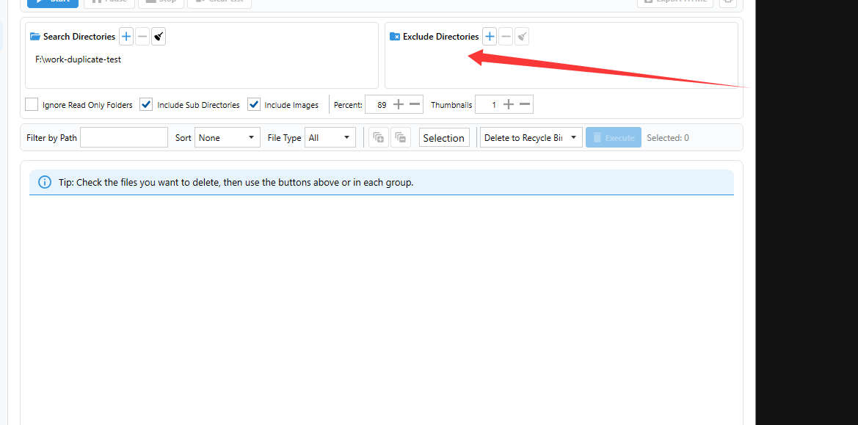Click blue folder icon beside Search Directories
The width and height of the screenshot is (858, 425).
(35, 37)
